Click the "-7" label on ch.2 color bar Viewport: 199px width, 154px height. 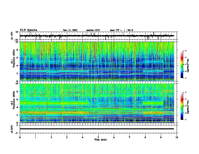tap(185, 120)
